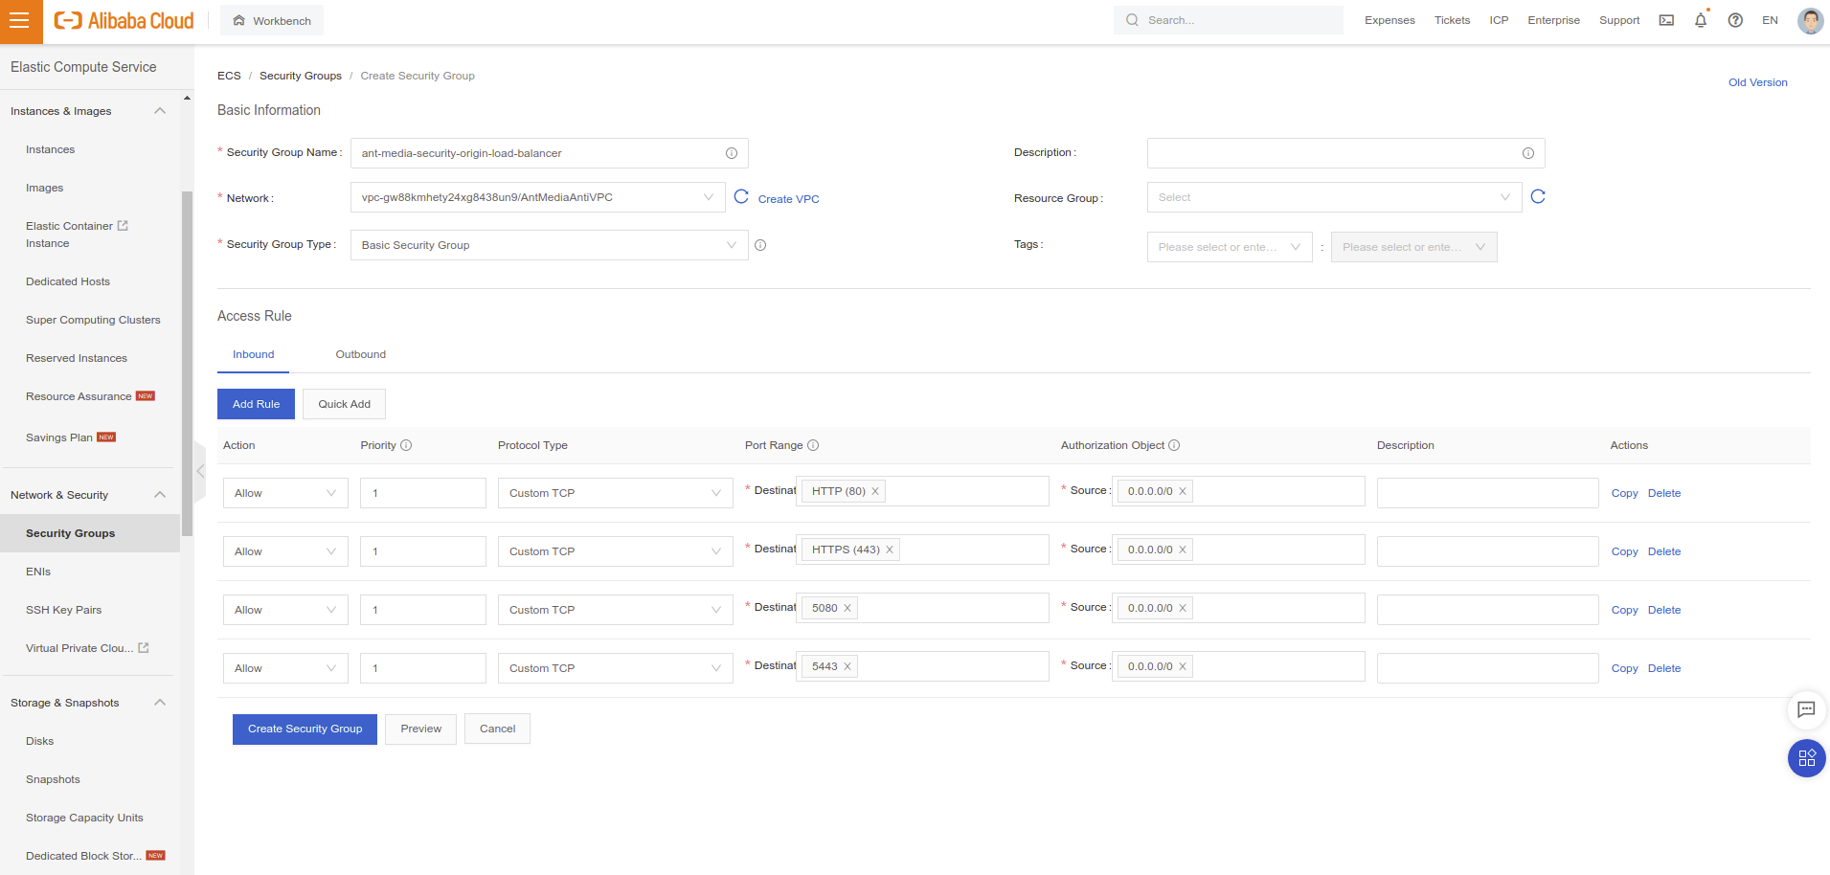This screenshot has width=1830, height=875.
Task: Click the Alibaba Cloud logo
Action: coord(124,21)
